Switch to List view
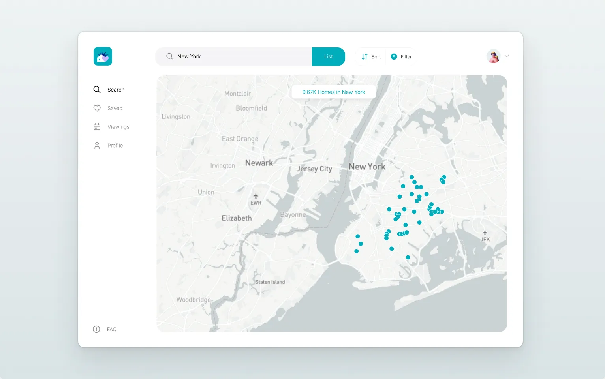The image size is (605, 379). pos(329,56)
